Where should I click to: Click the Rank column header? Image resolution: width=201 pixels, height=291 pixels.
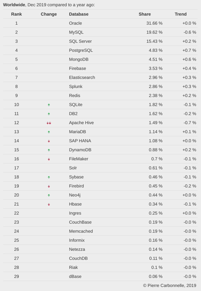[16, 14]
